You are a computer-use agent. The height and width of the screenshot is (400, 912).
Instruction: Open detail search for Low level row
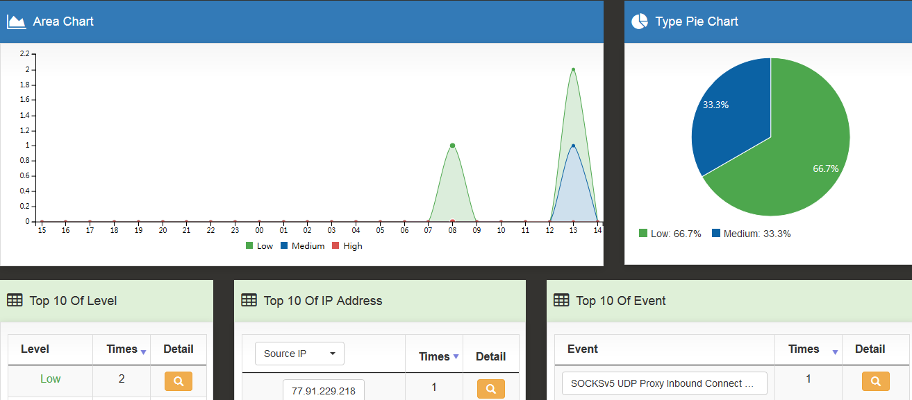178,381
